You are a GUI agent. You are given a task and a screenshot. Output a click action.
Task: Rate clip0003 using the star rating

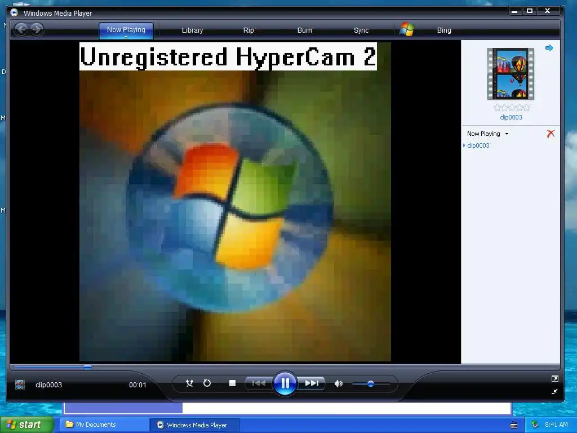pyautogui.click(x=512, y=108)
